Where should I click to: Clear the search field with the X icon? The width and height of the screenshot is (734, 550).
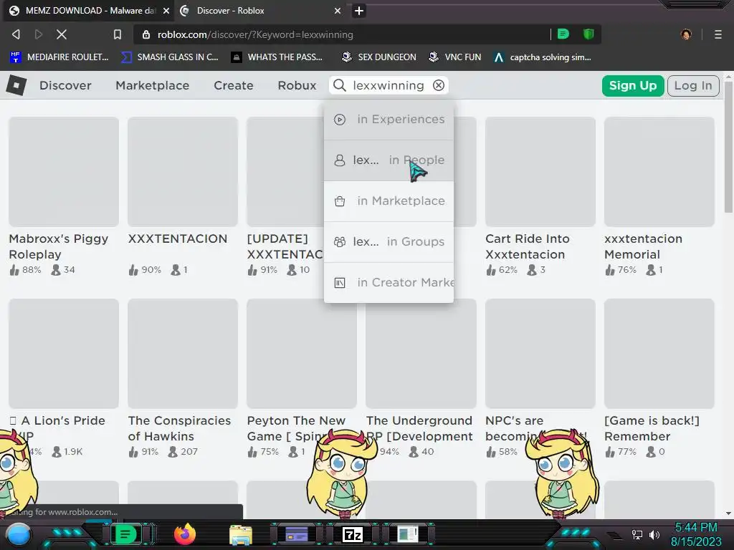[439, 85]
